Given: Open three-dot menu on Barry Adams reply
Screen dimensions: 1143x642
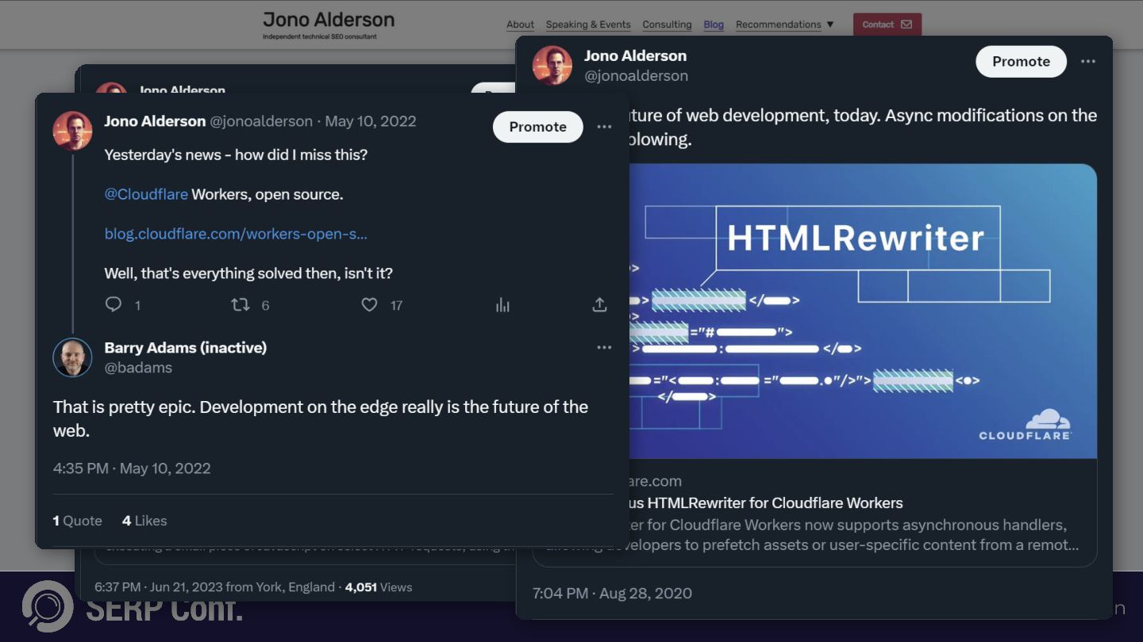Looking at the screenshot, I should (x=604, y=347).
